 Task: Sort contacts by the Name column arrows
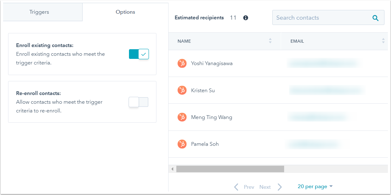click(270, 41)
